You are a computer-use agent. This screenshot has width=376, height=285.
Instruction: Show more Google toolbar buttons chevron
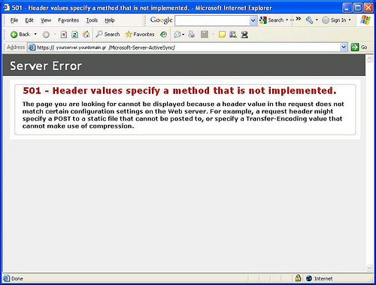(x=298, y=19)
